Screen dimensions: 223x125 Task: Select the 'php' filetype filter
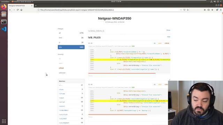coord(71,47)
